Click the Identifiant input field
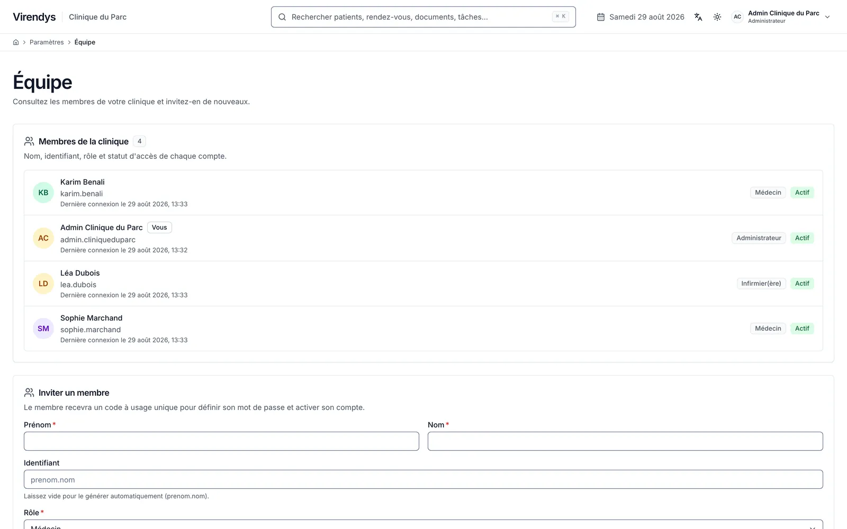This screenshot has width=847, height=529. 424,479
